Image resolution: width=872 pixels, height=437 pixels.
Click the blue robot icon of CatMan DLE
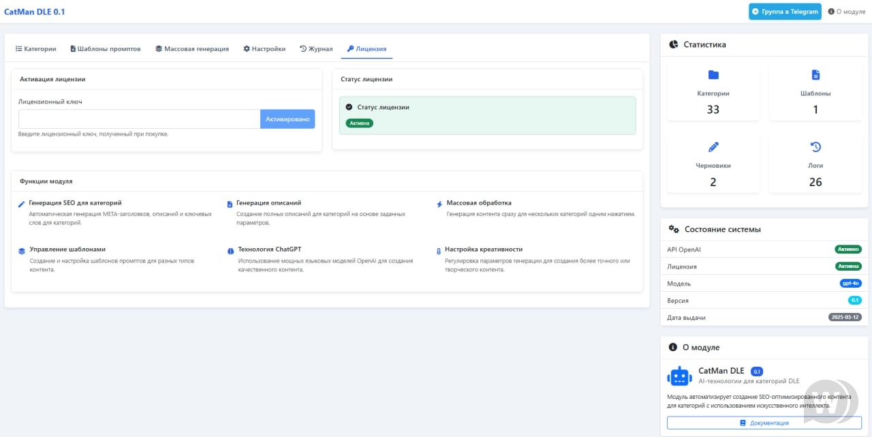click(x=680, y=376)
